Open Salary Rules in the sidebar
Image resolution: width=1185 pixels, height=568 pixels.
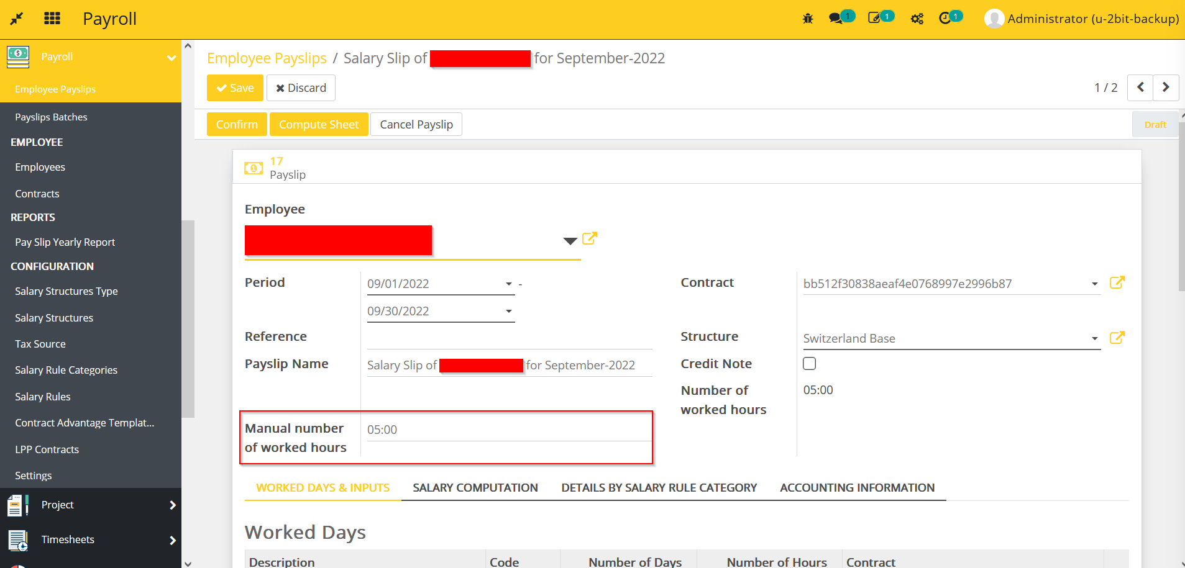[x=43, y=397]
